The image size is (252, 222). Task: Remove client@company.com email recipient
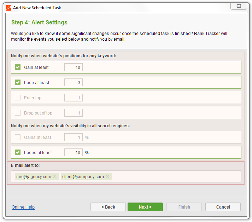[107, 176]
